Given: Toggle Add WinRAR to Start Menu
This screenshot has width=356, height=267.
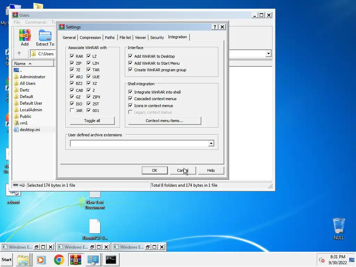Looking at the screenshot, I should click(x=130, y=63).
